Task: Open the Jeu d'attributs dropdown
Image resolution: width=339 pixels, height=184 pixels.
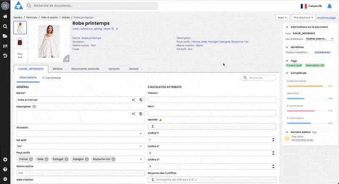Action: click(320, 39)
